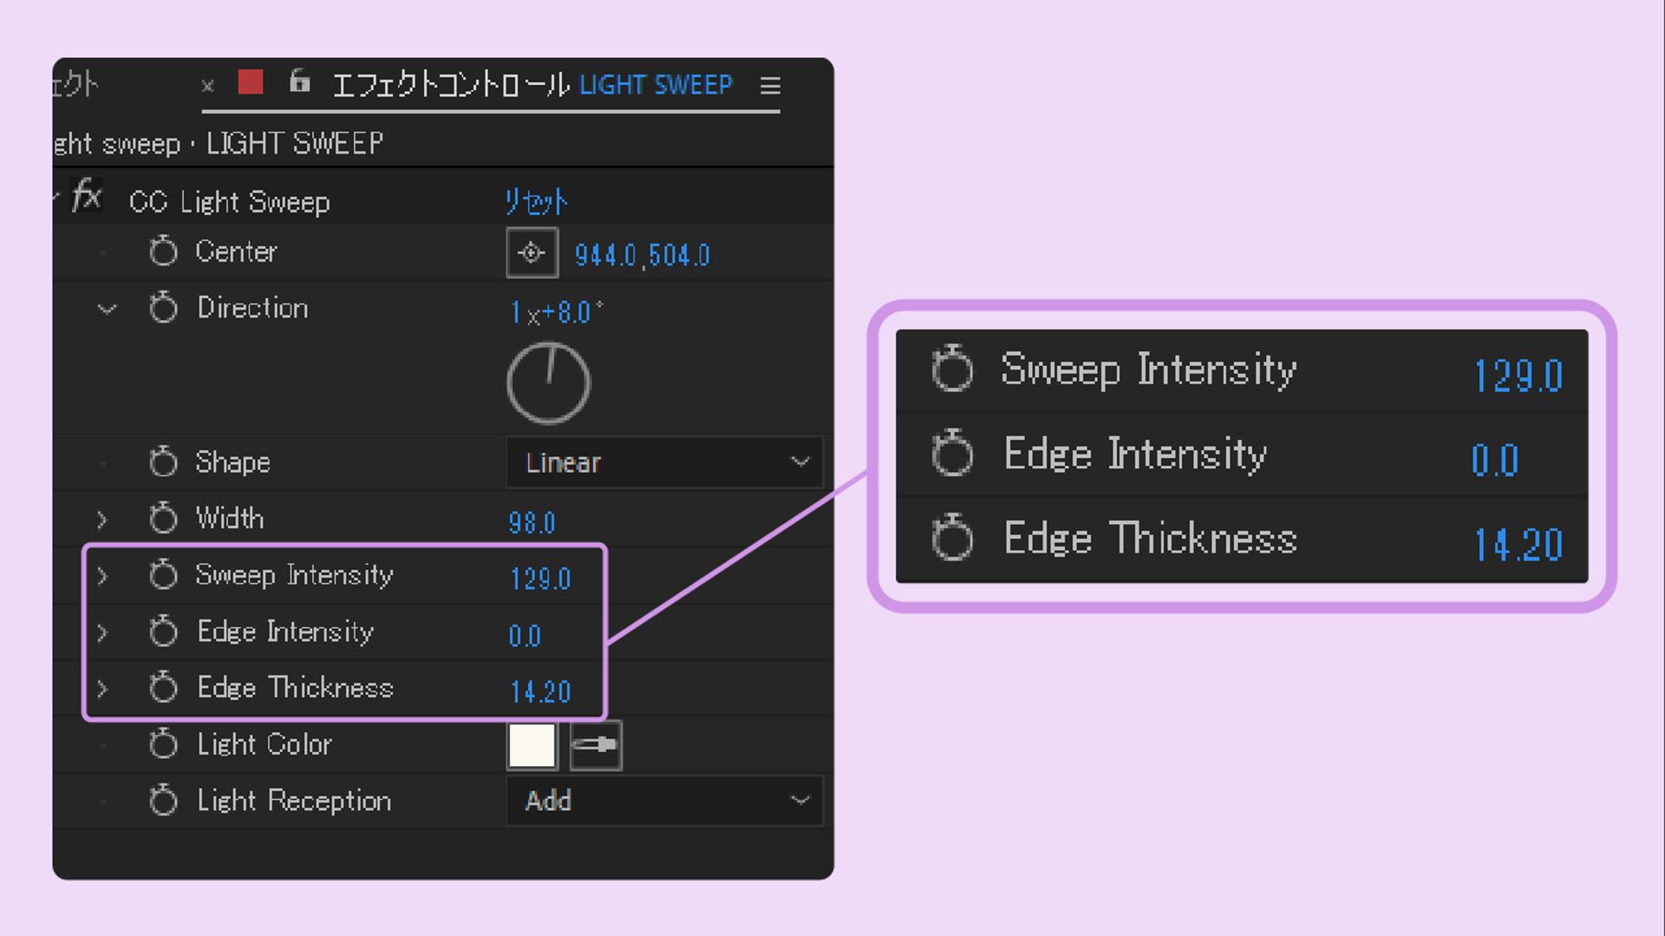Click the Width value 98.0
1665x936 pixels.
[x=532, y=523]
